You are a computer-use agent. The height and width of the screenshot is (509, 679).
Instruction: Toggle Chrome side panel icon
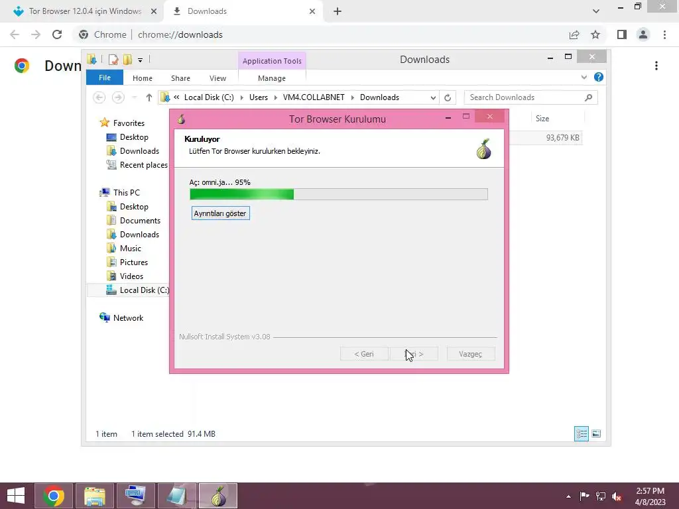622,34
